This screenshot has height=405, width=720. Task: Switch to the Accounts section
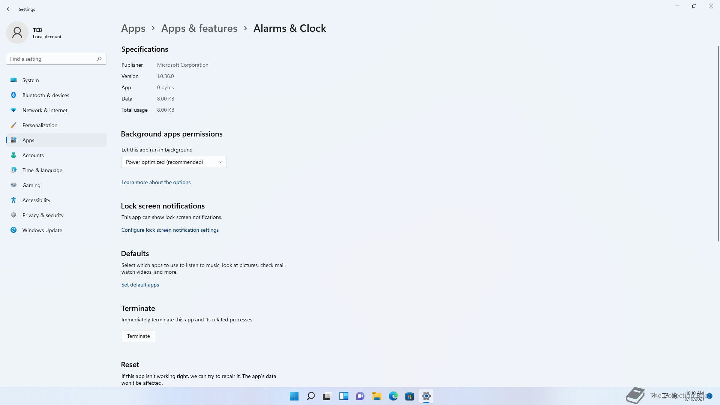pyautogui.click(x=56, y=155)
